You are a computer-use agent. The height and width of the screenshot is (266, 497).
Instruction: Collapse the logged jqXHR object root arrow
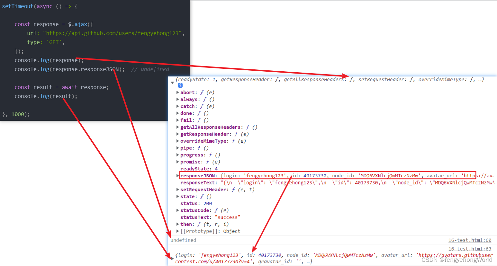(x=173, y=83)
